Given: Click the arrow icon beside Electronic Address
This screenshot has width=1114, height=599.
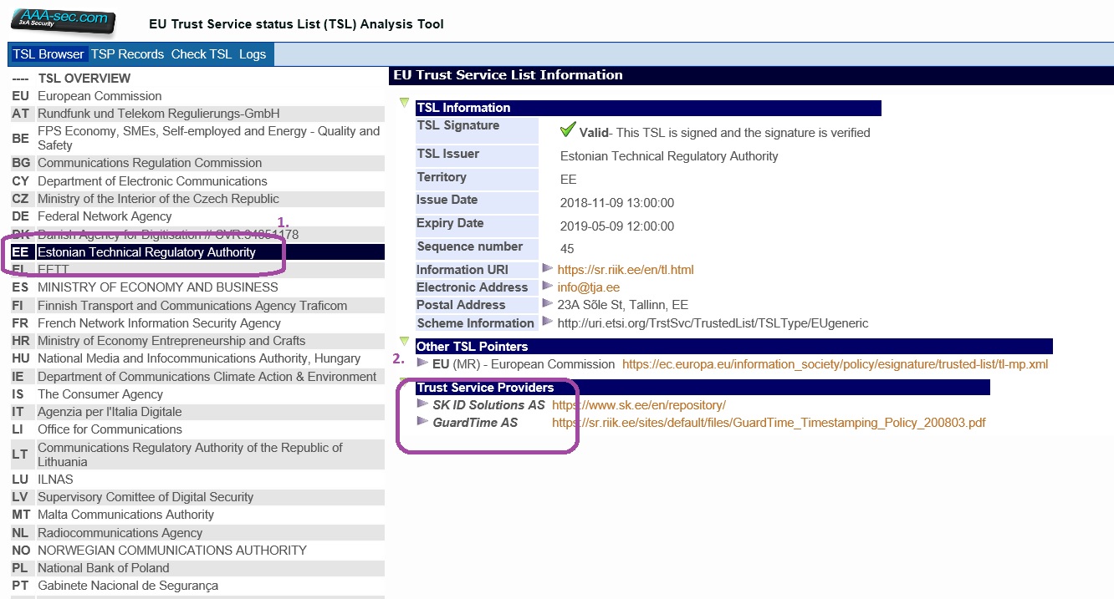Looking at the screenshot, I should point(548,286).
